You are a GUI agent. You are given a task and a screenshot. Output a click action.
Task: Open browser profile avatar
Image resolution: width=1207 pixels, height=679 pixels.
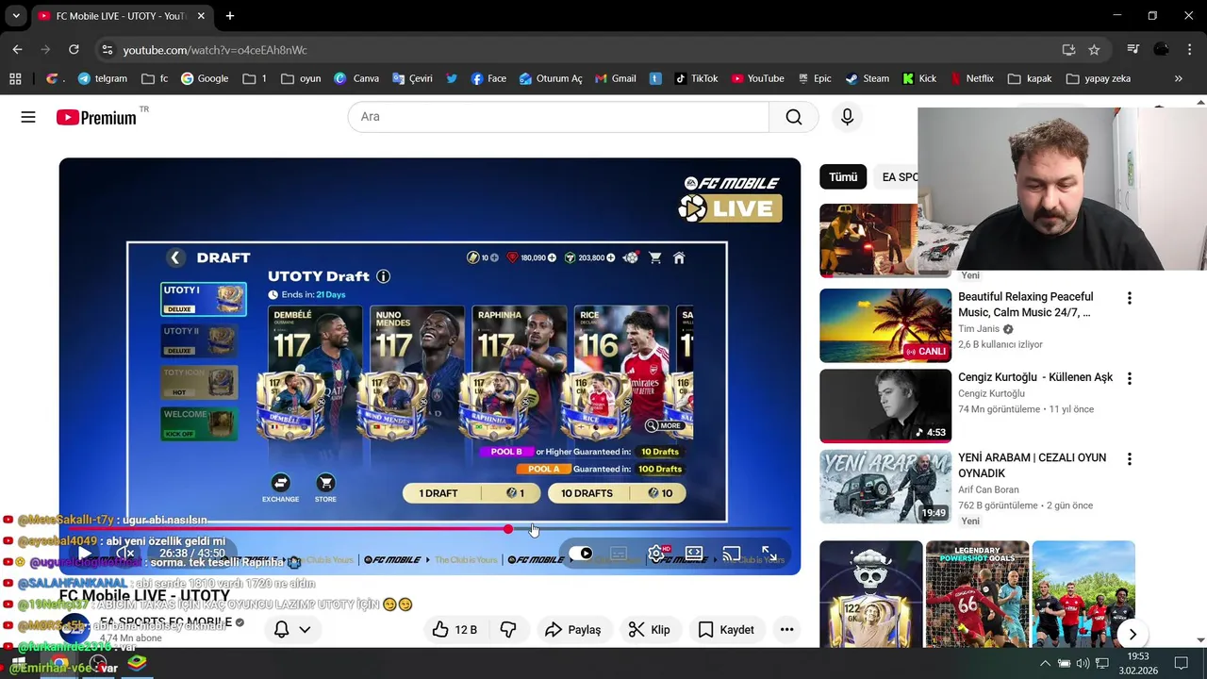(1162, 50)
